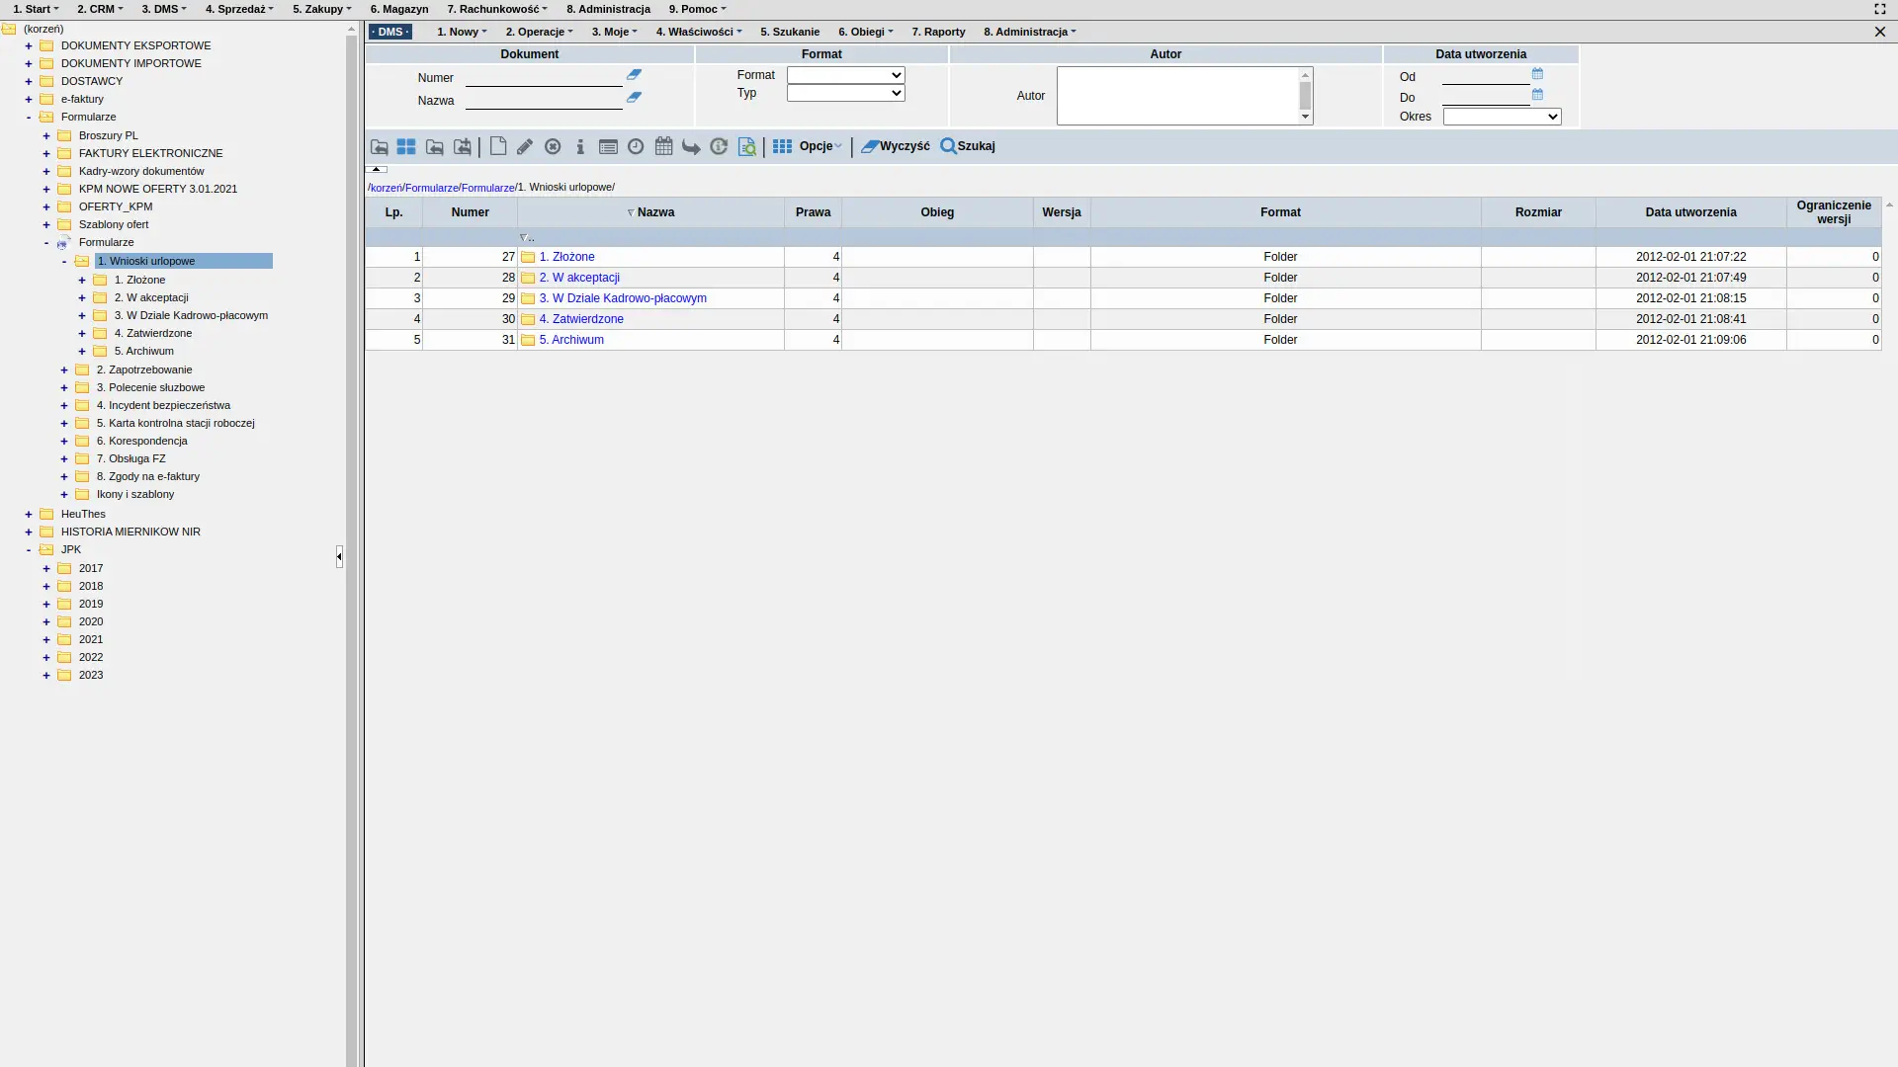Click the pencil edit icon in toolbar

[x=525, y=146]
